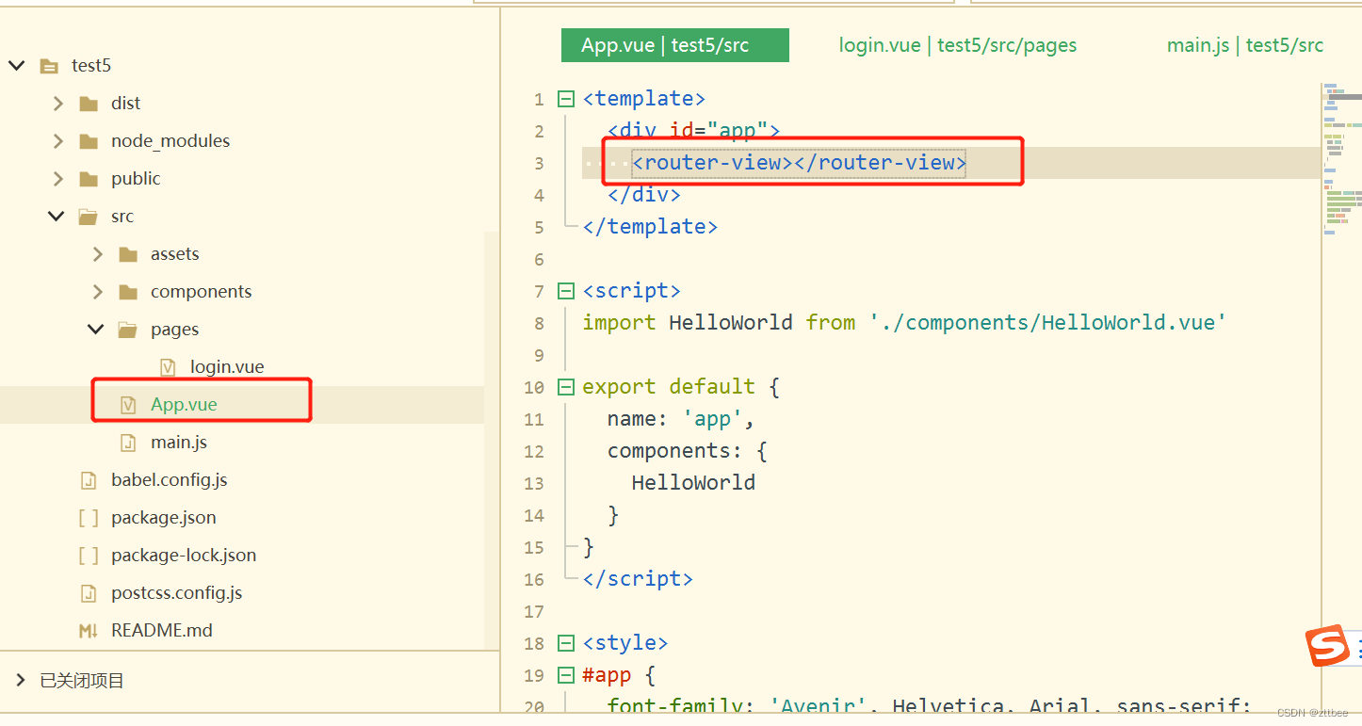The image size is (1362, 726).
Task: Collapse the pages folder
Action: [96, 329]
